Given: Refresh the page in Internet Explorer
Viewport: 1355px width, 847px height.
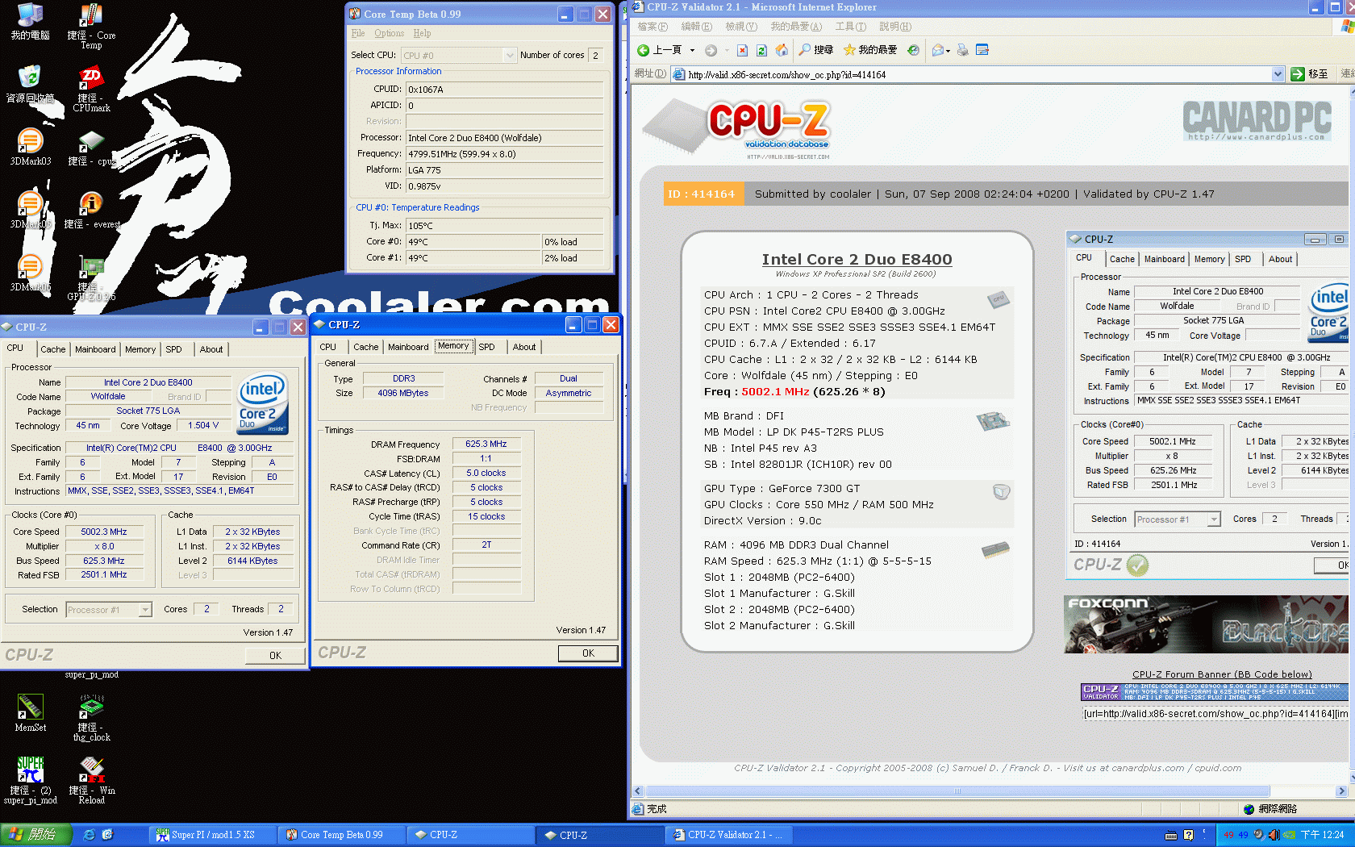Looking at the screenshot, I should point(761,50).
